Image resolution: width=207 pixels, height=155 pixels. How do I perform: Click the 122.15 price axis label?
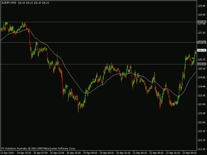click(202, 131)
